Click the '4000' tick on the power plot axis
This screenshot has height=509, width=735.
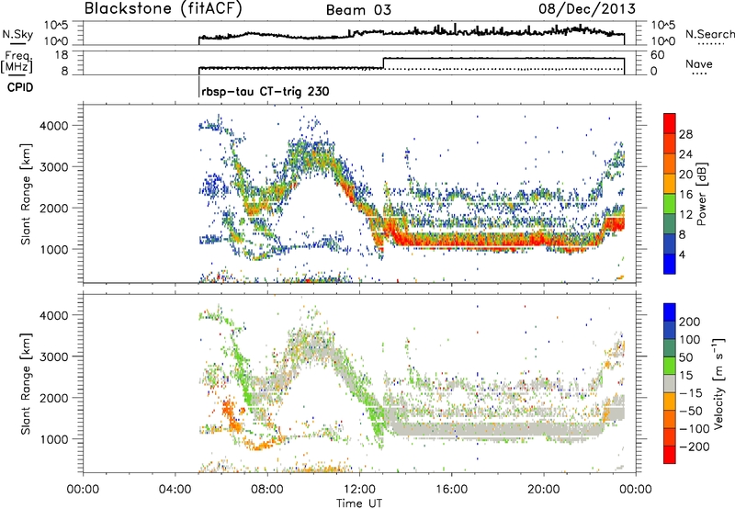53,126
